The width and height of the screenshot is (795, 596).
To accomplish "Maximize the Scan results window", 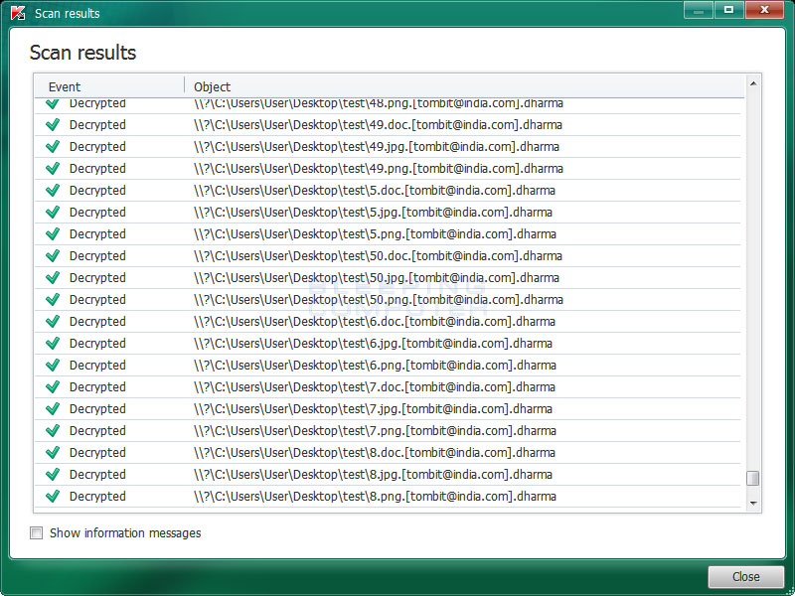I will 728,10.
